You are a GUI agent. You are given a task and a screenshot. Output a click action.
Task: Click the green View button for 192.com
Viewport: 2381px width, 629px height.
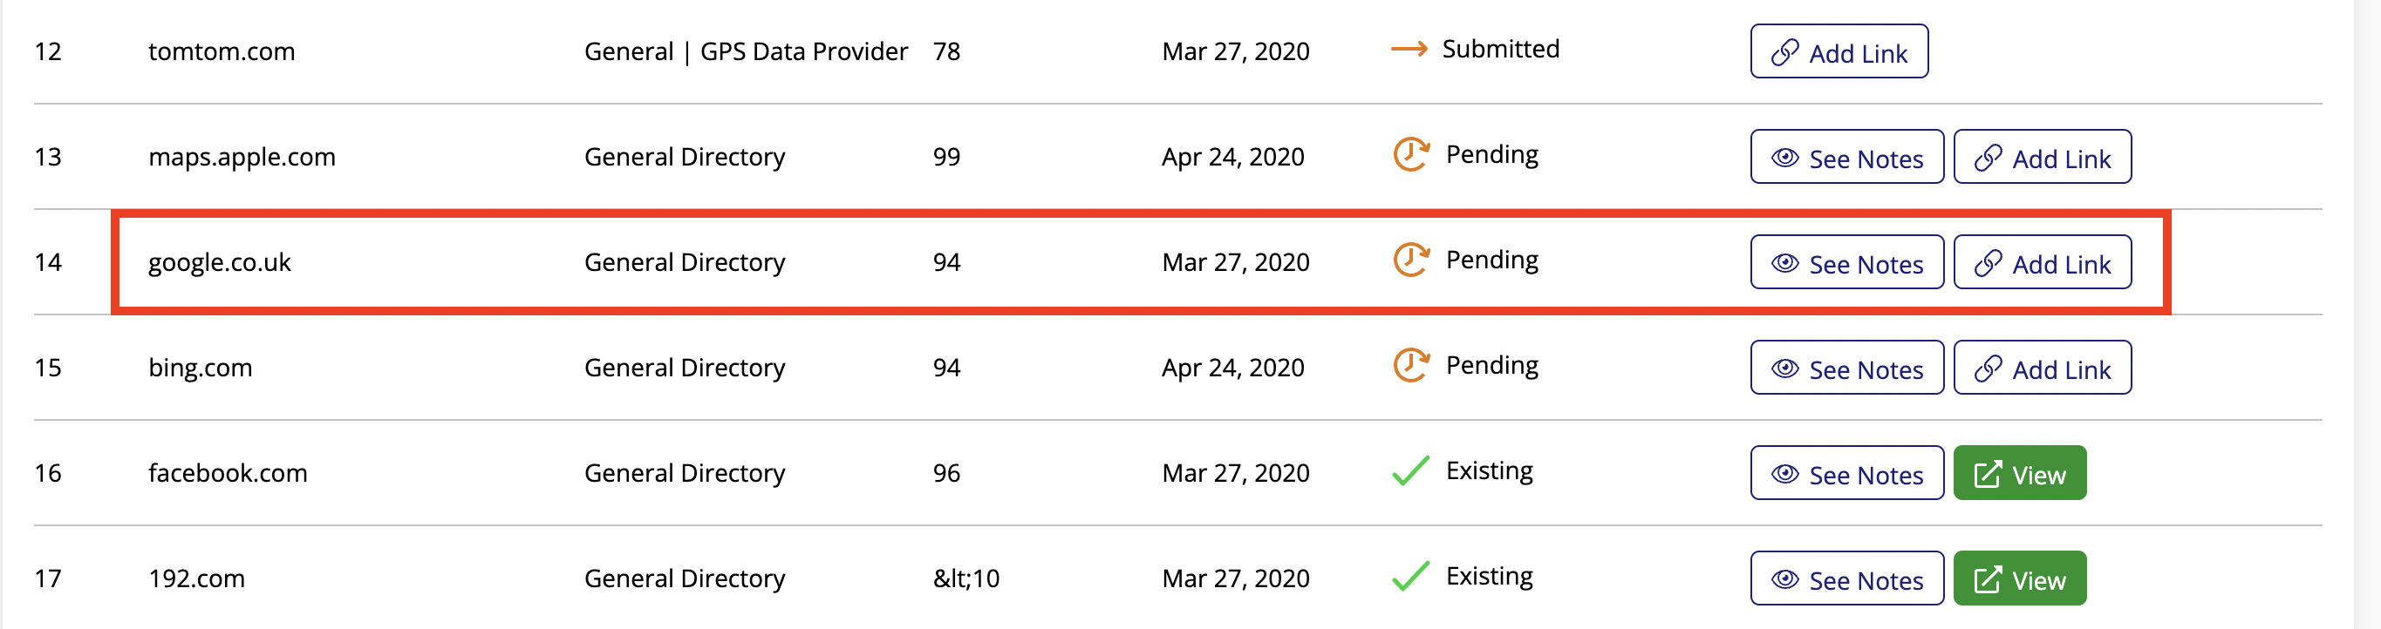tap(2020, 578)
